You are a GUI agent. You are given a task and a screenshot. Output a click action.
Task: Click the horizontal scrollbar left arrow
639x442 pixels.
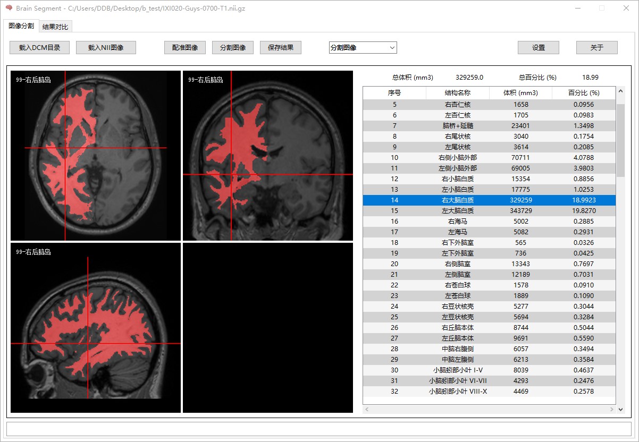point(367,410)
